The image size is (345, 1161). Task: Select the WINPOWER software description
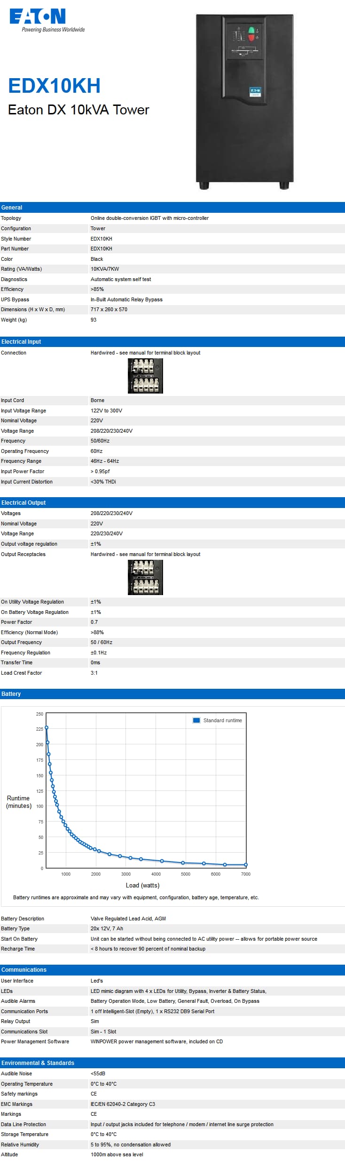pos(157,1041)
